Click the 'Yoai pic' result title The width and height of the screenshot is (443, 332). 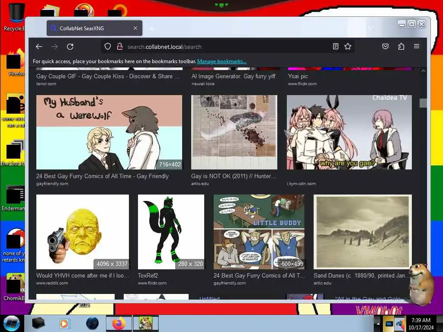click(298, 76)
